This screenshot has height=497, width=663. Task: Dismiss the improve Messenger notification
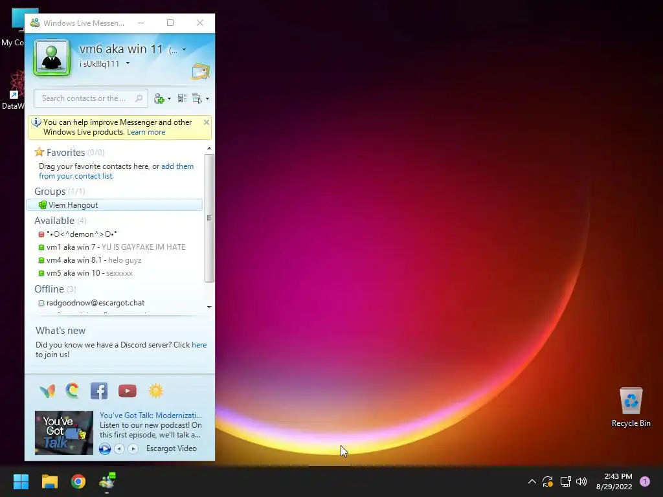click(x=207, y=122)
